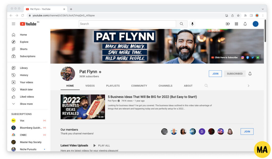Switch to the Channels tab
Screen dimensions: 272x159
165,86
